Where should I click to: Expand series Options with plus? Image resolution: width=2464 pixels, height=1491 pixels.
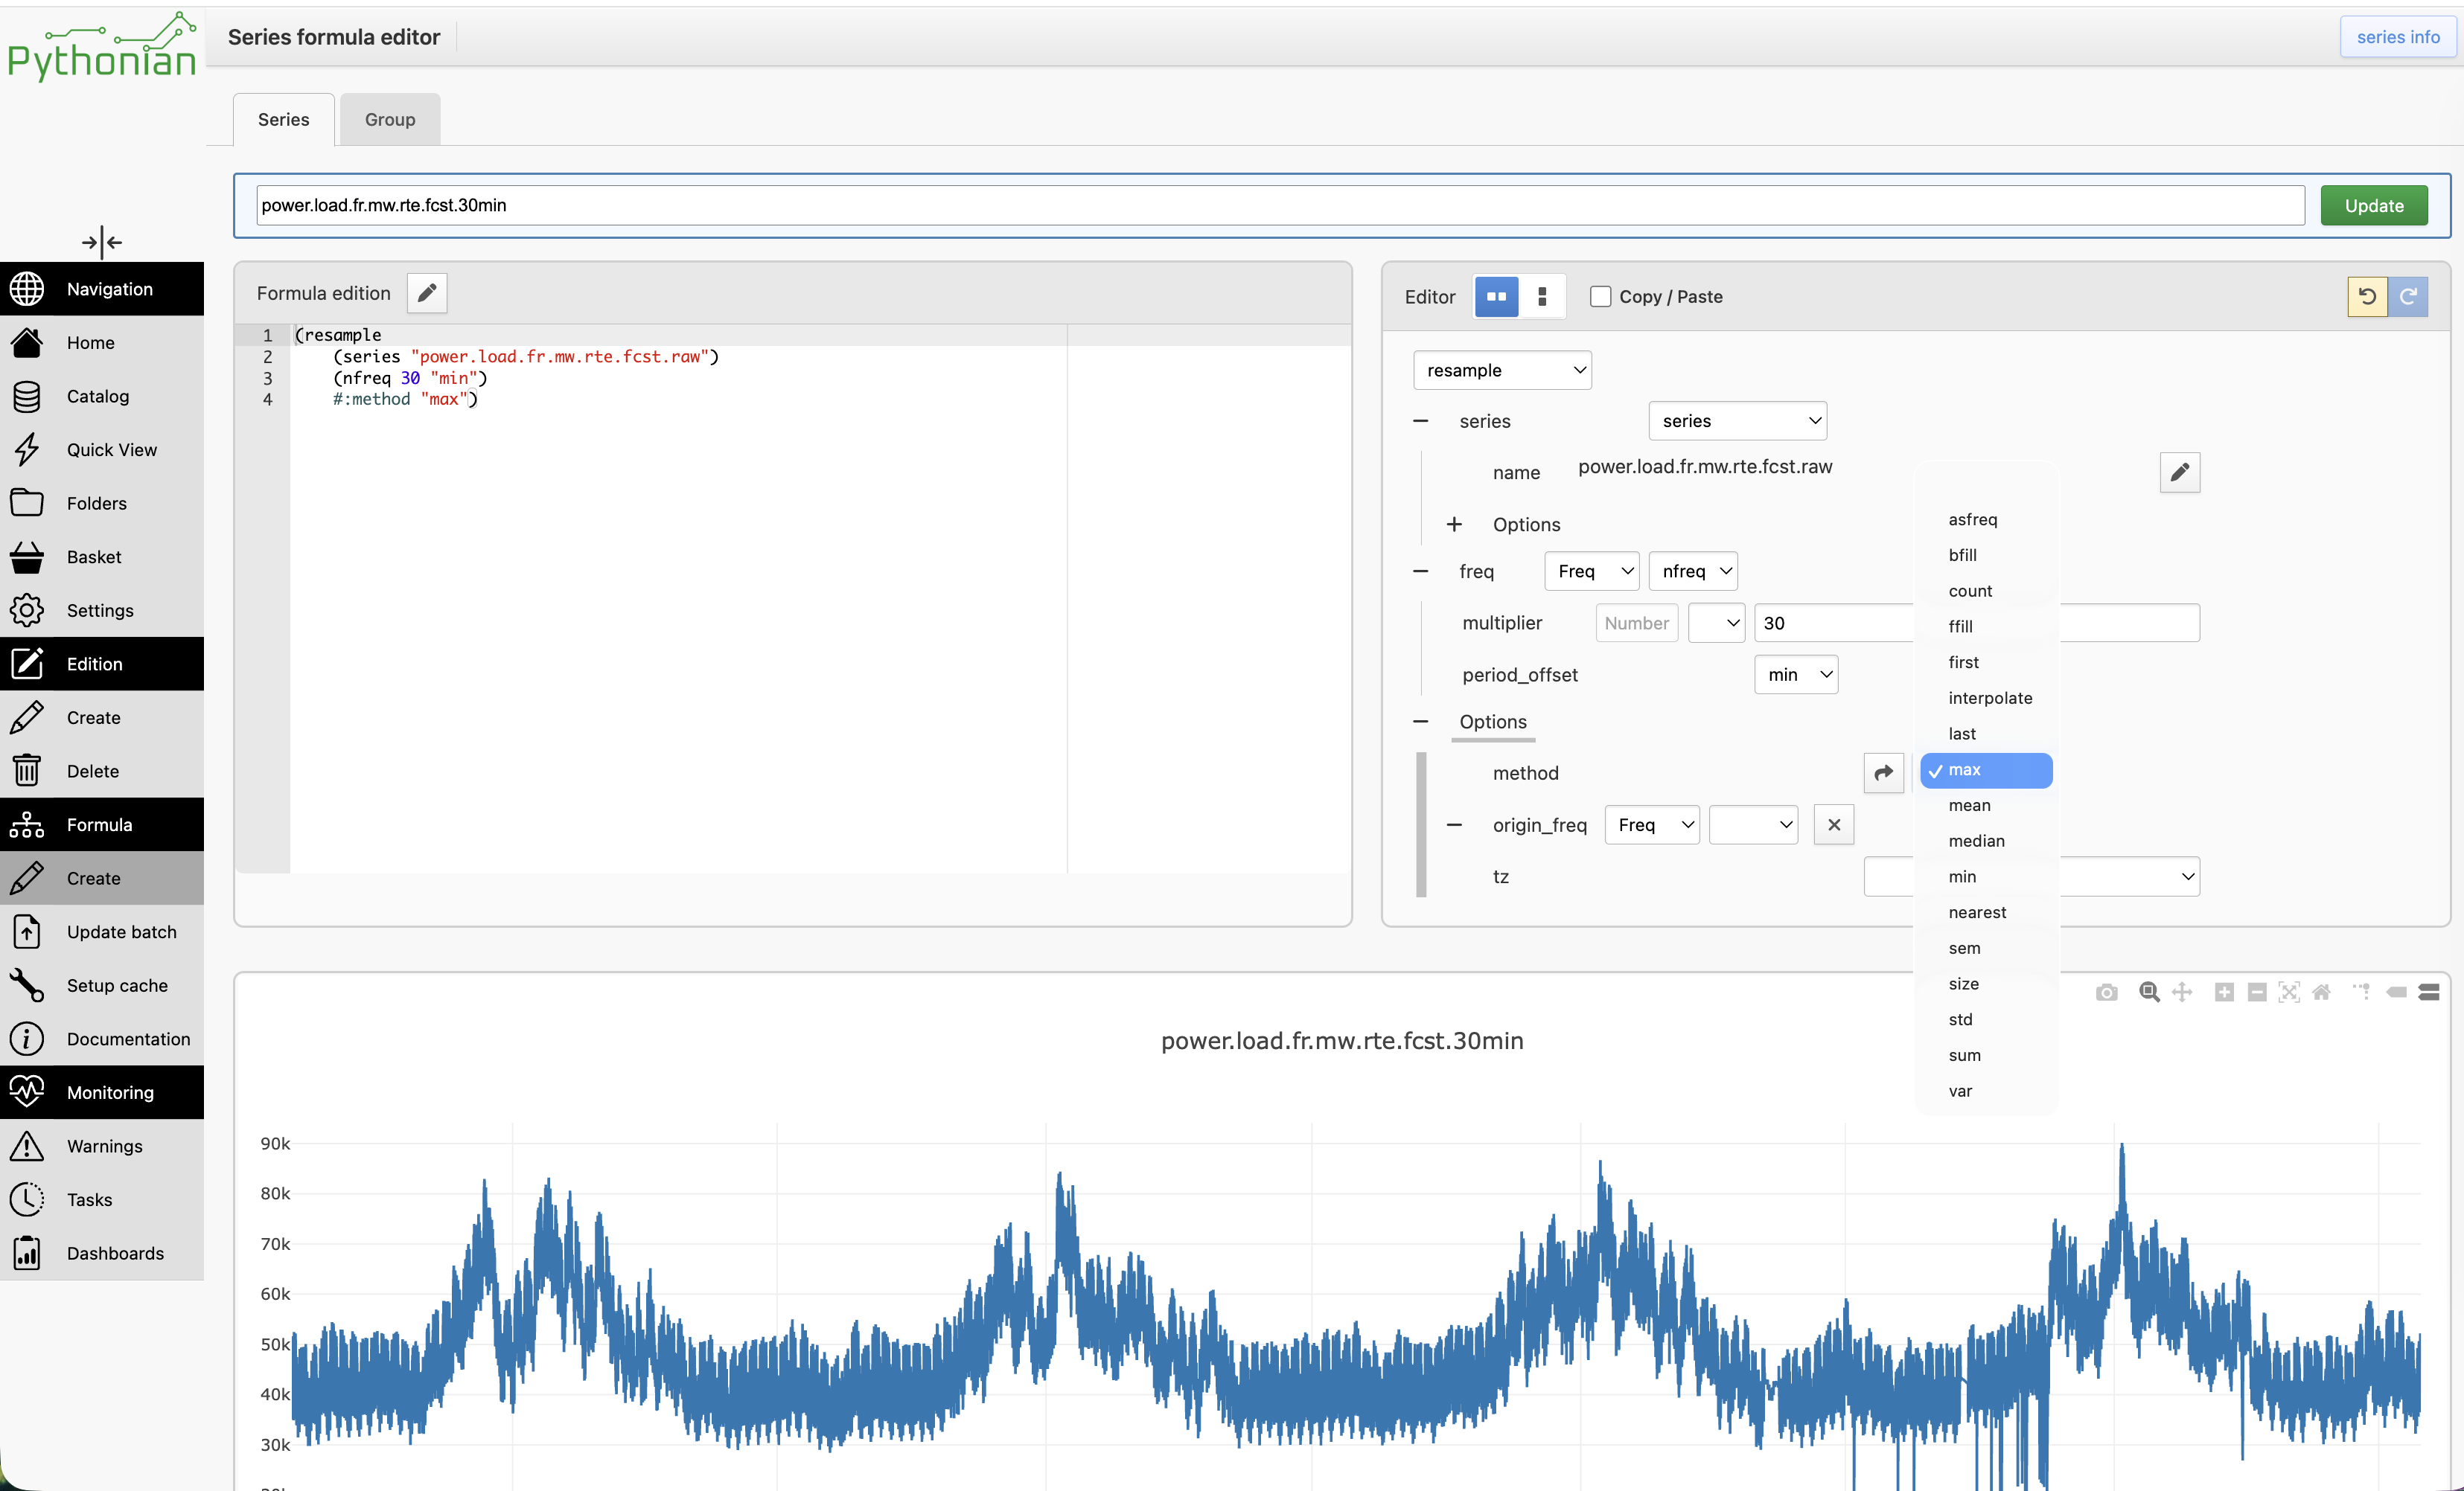pyautogui.click(x=1454, y=525)
